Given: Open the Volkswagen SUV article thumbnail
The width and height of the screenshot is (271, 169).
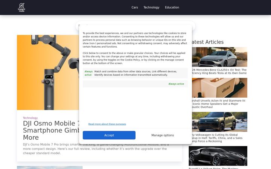Looking at the screenshot, I should [x=219, y=122].
